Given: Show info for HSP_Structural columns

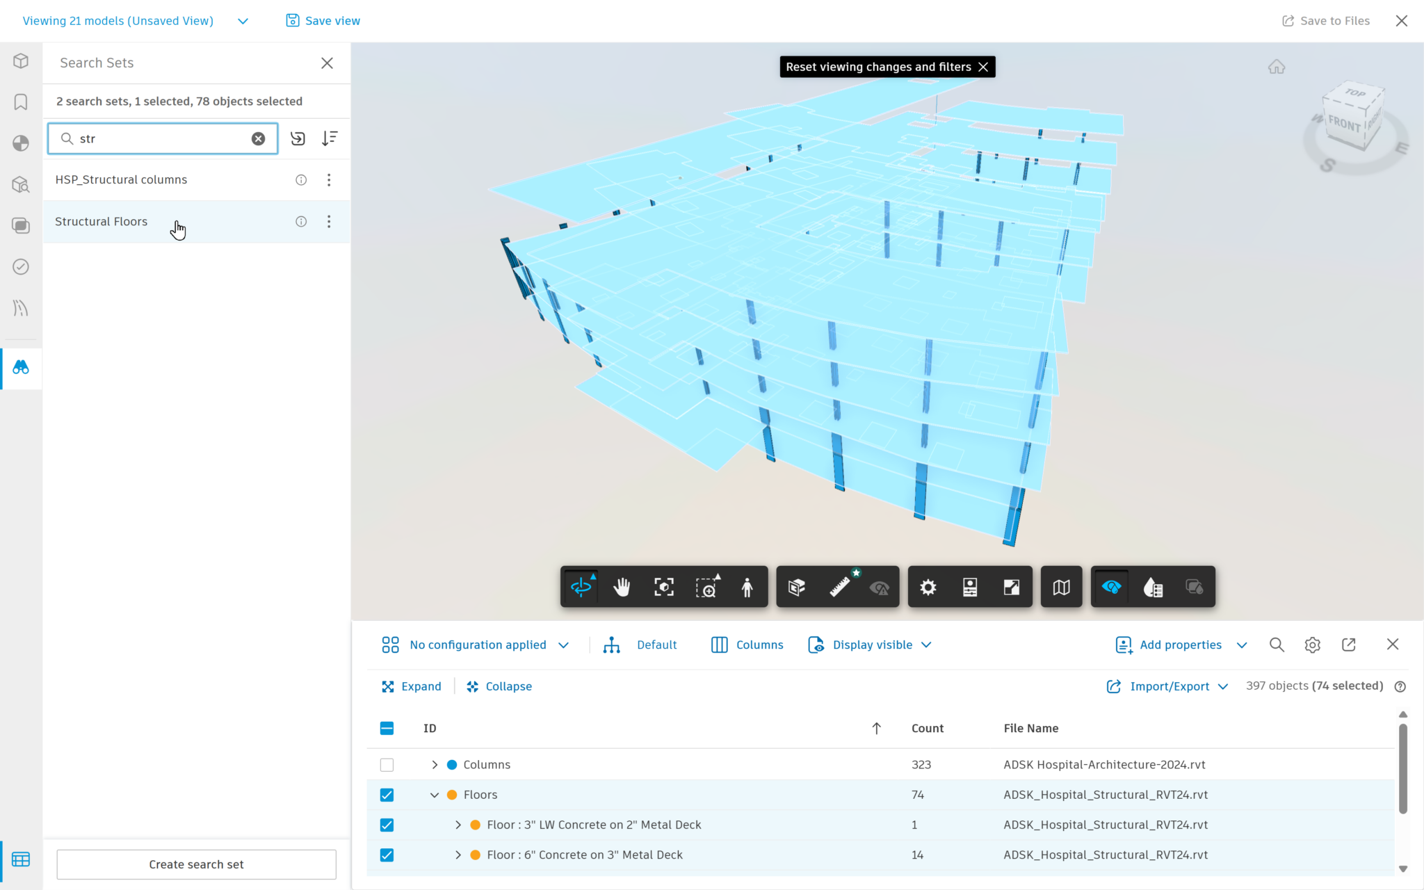Looking at the screenshot, I should (x=301, y=180).
